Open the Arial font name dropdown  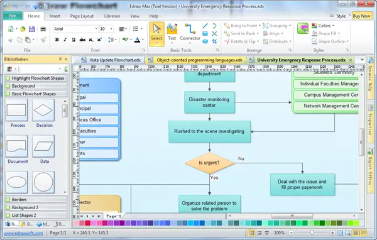(96, 29)
